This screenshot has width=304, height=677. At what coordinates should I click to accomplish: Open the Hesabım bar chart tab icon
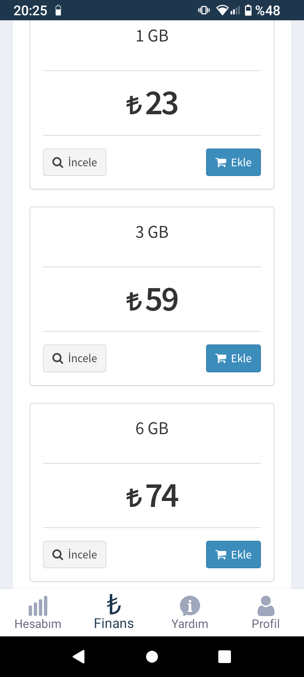(38, 606)
